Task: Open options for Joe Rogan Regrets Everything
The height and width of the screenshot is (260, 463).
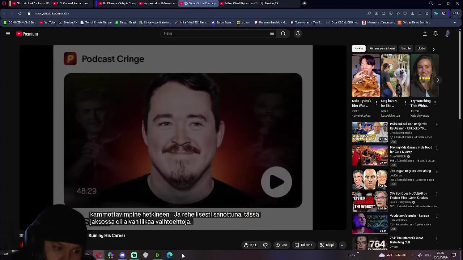Action: [437, 171]
